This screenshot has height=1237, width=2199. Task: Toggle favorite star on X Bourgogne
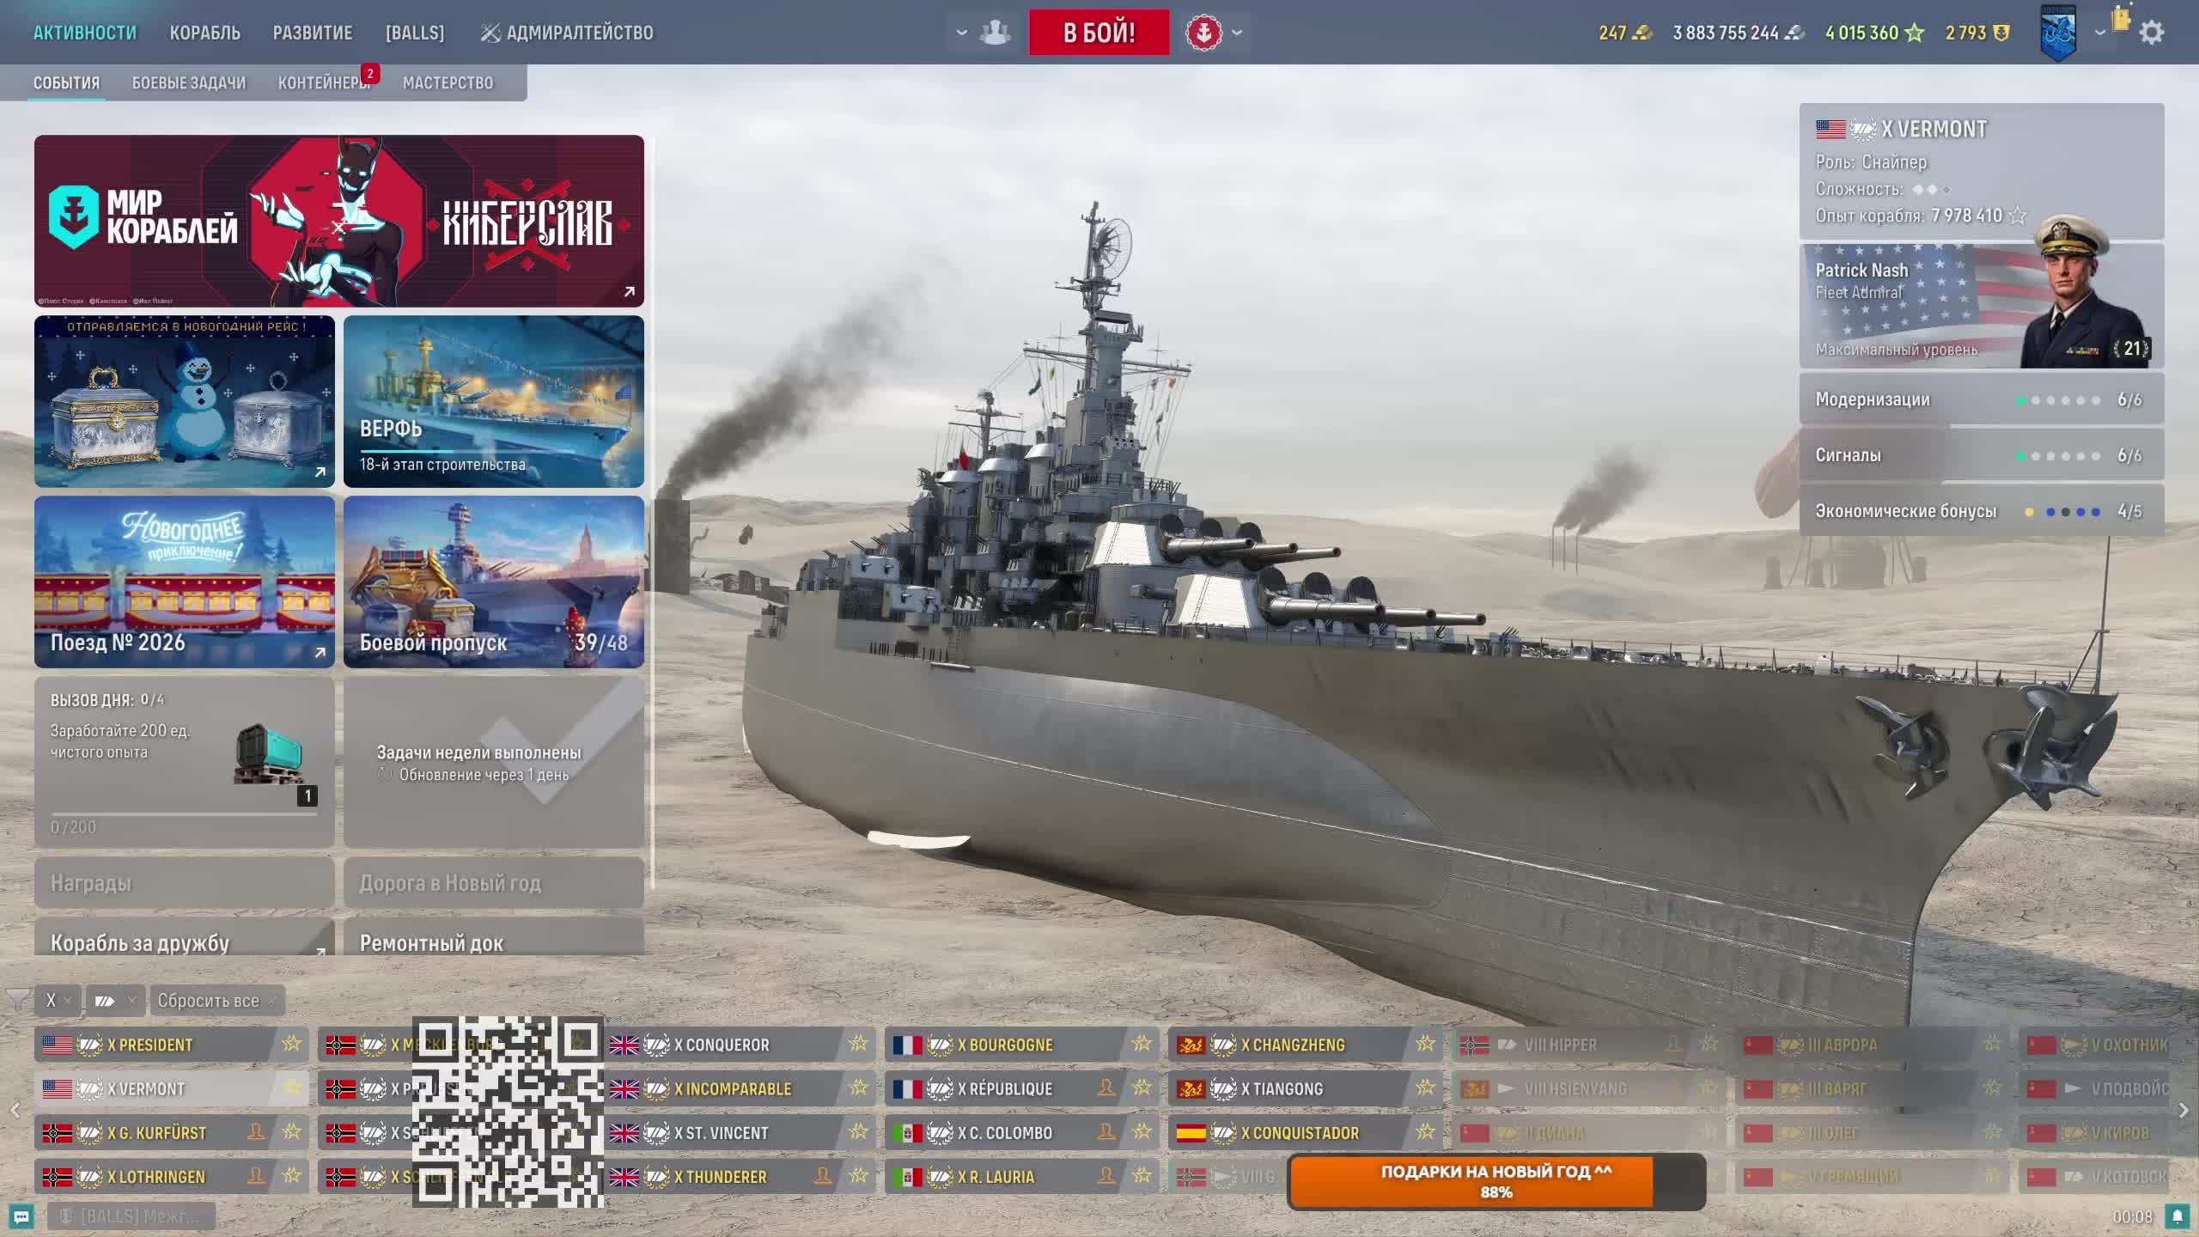(x=1142, y=1044)
